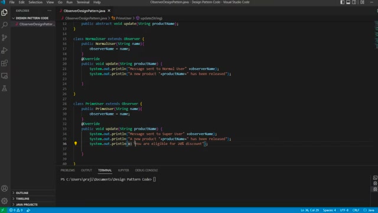Open Explorer's more actions ellipsis
The width and height of the screenshot is (378, 213).
pos(50,11)
